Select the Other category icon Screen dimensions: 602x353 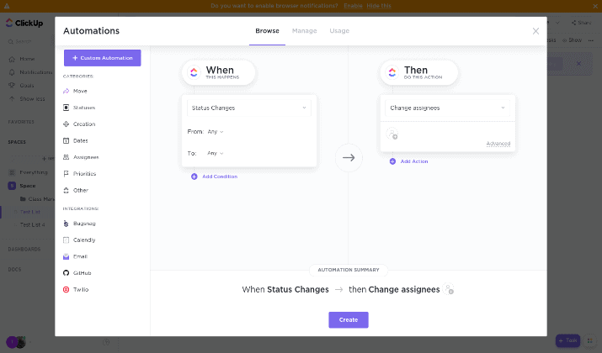66,190
